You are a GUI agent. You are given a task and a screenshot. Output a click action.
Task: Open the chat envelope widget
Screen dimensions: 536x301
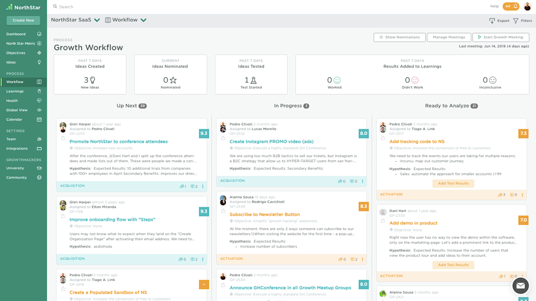coord(520,286)
